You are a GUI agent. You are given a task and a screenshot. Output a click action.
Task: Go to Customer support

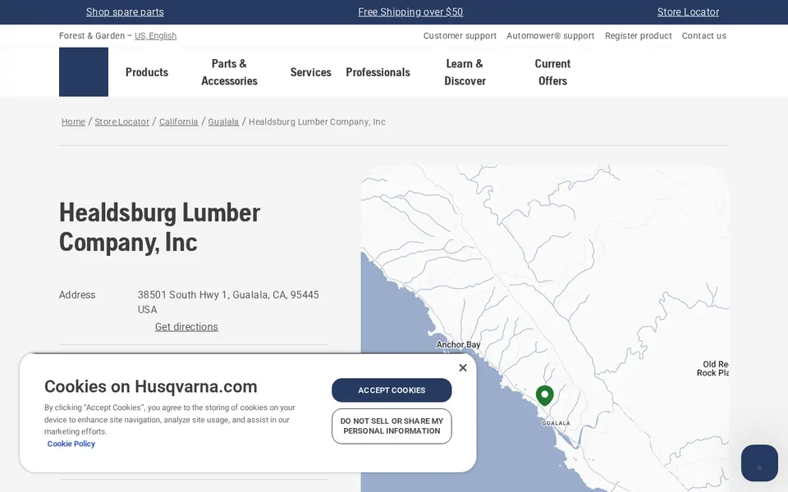460,35
